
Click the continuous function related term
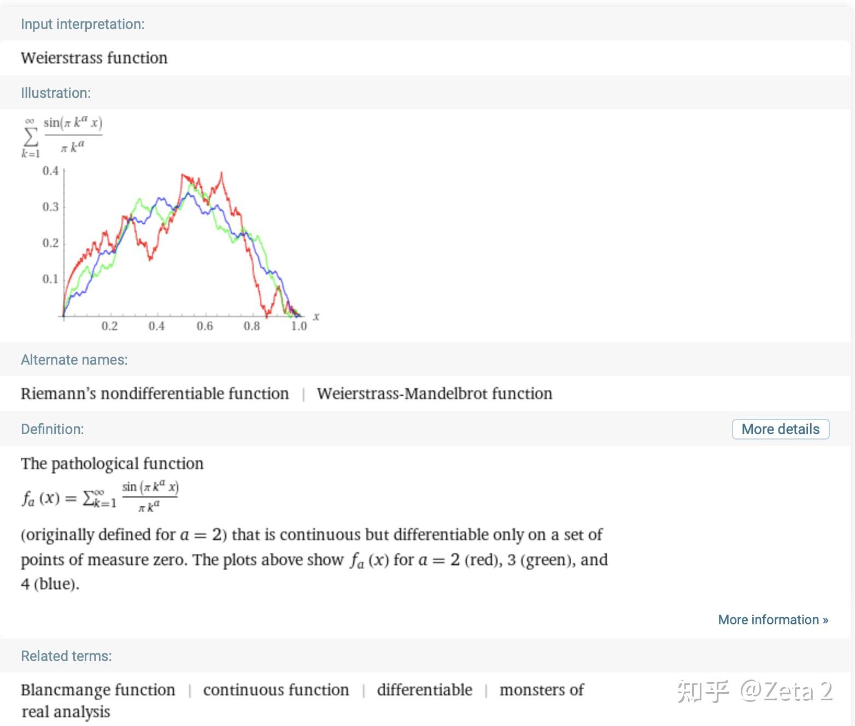276,690
